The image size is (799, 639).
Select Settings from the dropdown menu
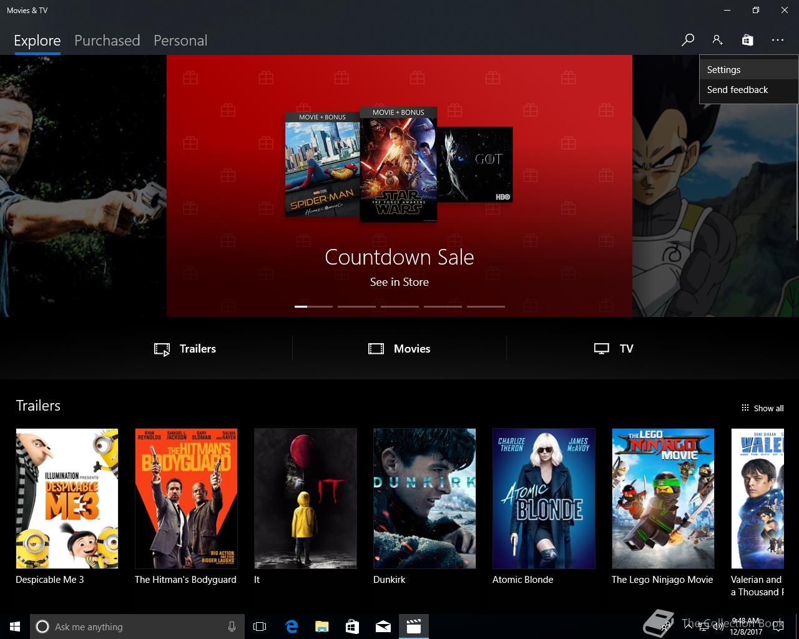click(748, 70)
